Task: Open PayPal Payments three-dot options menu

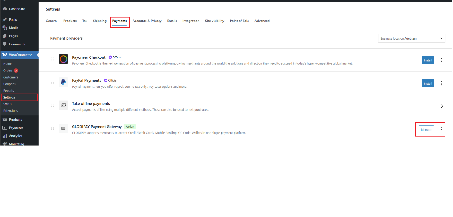Action: (x=442, y=83)
